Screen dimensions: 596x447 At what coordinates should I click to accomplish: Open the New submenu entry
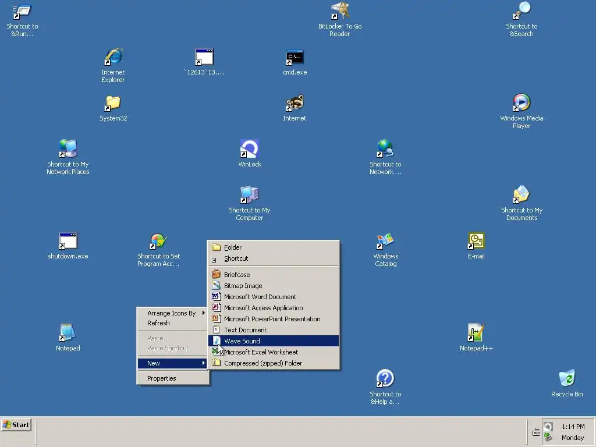pyautogui.click(x=172, y=363)
